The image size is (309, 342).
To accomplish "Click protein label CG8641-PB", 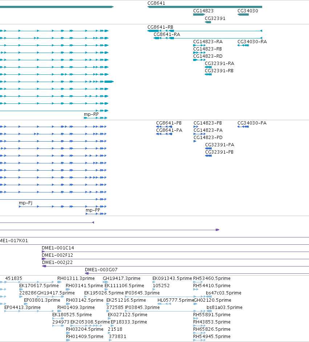I will tap(169, 123).
